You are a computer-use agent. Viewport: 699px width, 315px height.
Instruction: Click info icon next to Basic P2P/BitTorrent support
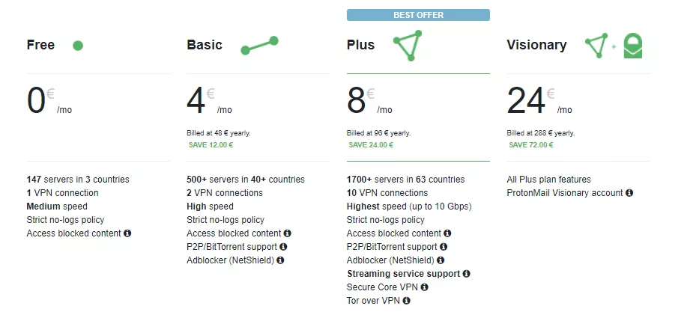pyautogui.click(x=283, y=247)
